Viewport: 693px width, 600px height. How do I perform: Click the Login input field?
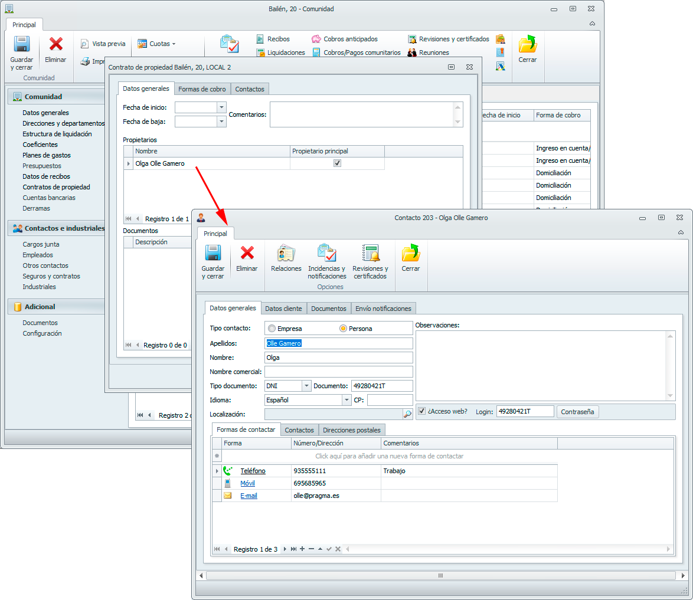[525, 411]
